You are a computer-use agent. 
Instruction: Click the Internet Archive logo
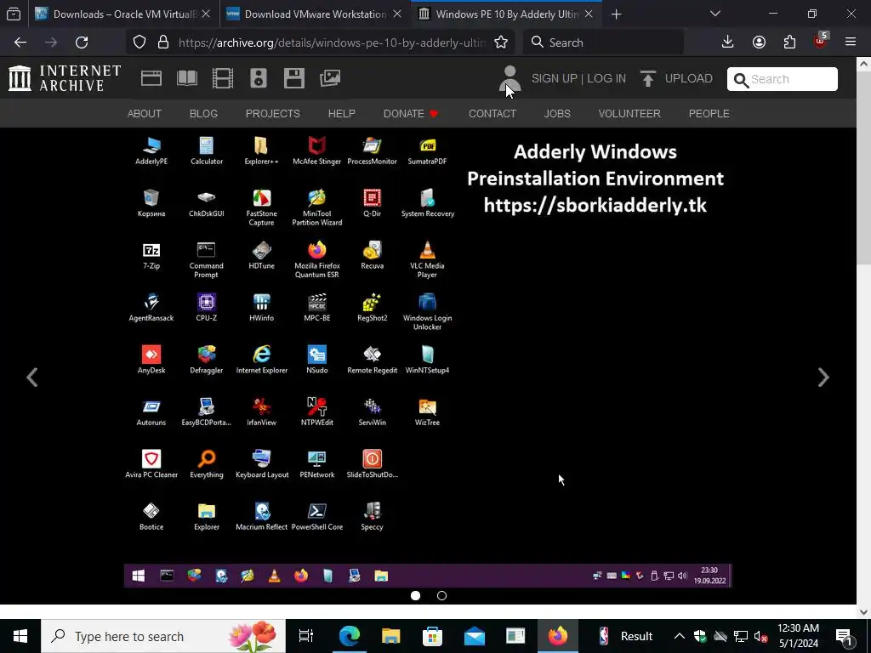tap(65, 78)
